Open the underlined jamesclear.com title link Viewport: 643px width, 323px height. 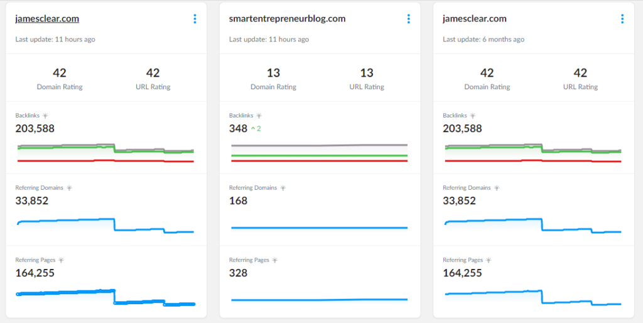pos(47,19)
